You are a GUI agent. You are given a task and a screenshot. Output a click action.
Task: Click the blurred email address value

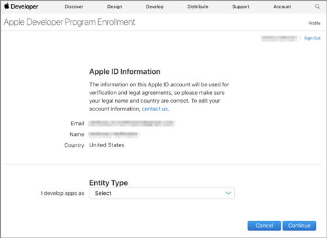[x=132, y=124]
